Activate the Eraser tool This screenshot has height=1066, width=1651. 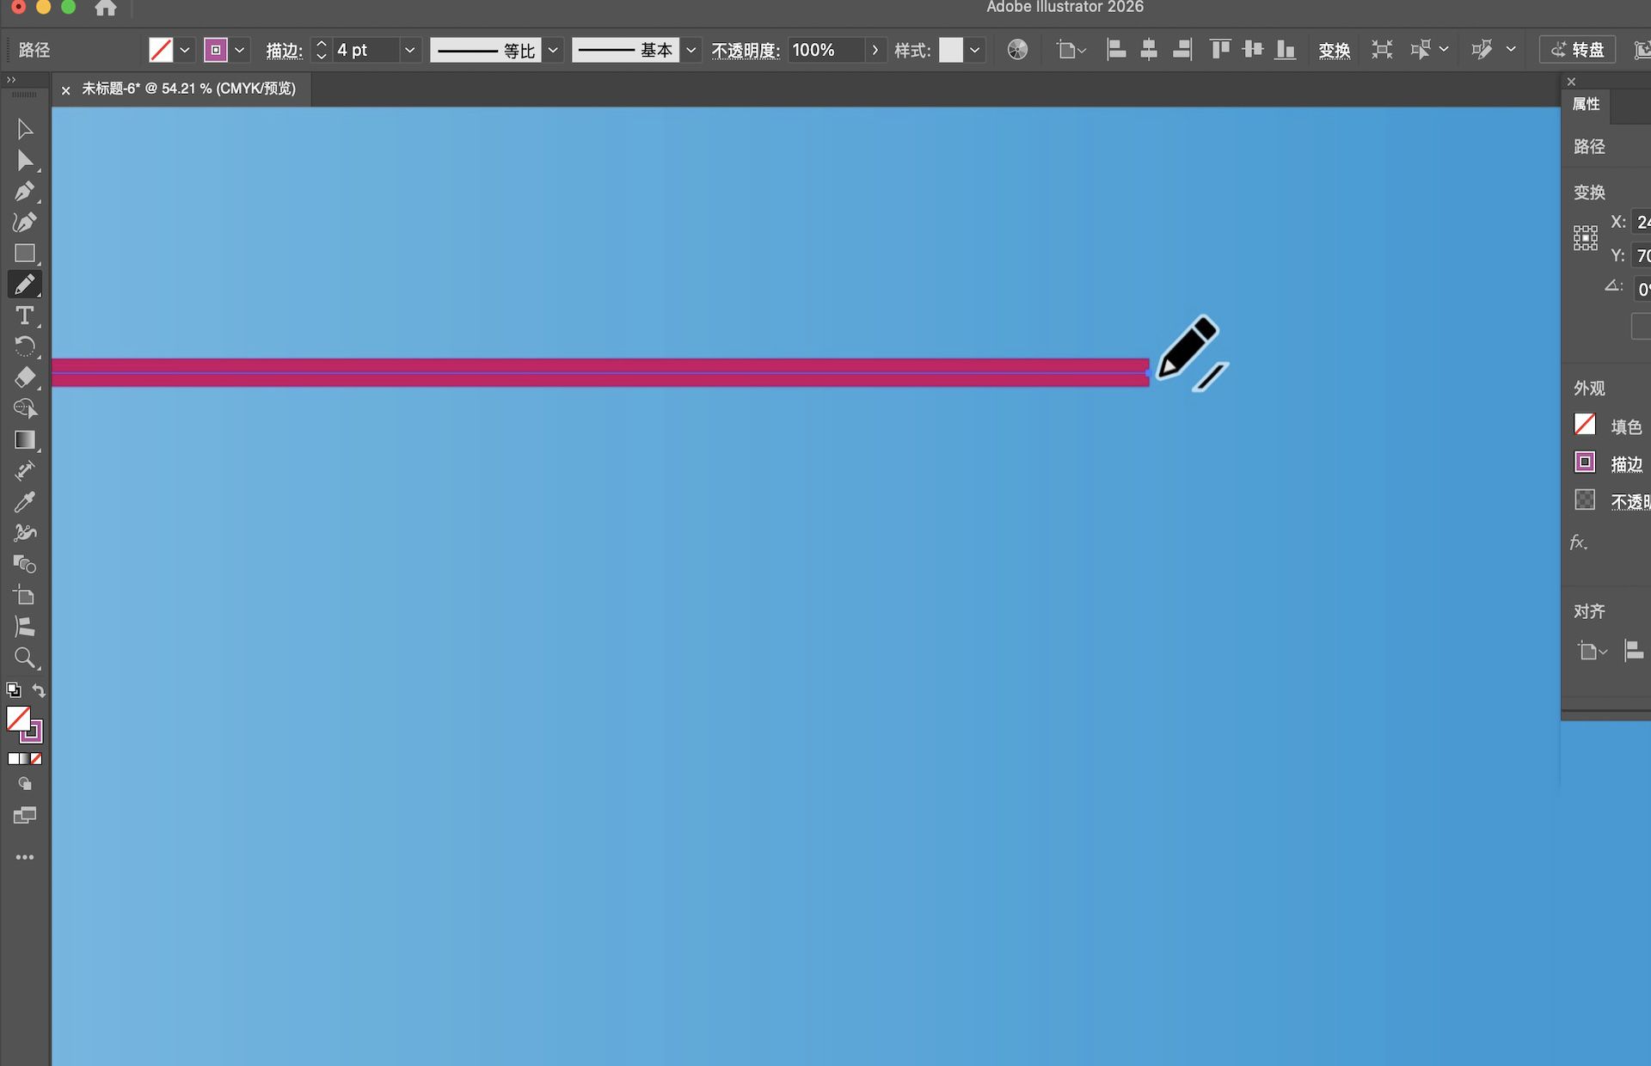[24, 377]
